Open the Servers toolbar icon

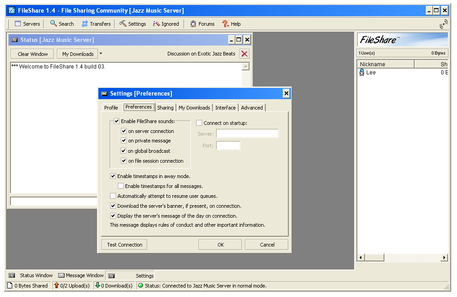point(18,24)
